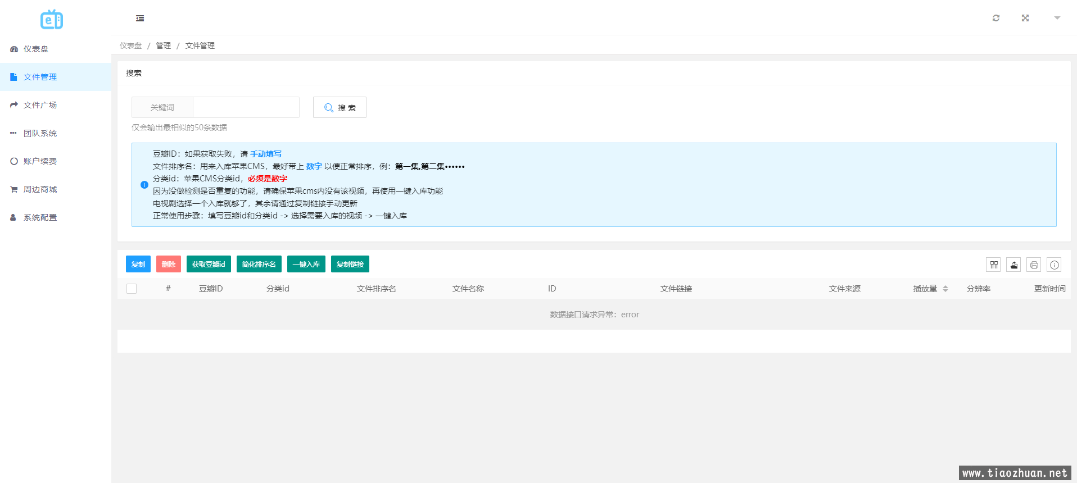Sort by 播放量 using the sort arrows
This screenshot has width=1077, height=483.
pyautogui.click(x=945, y=289)
